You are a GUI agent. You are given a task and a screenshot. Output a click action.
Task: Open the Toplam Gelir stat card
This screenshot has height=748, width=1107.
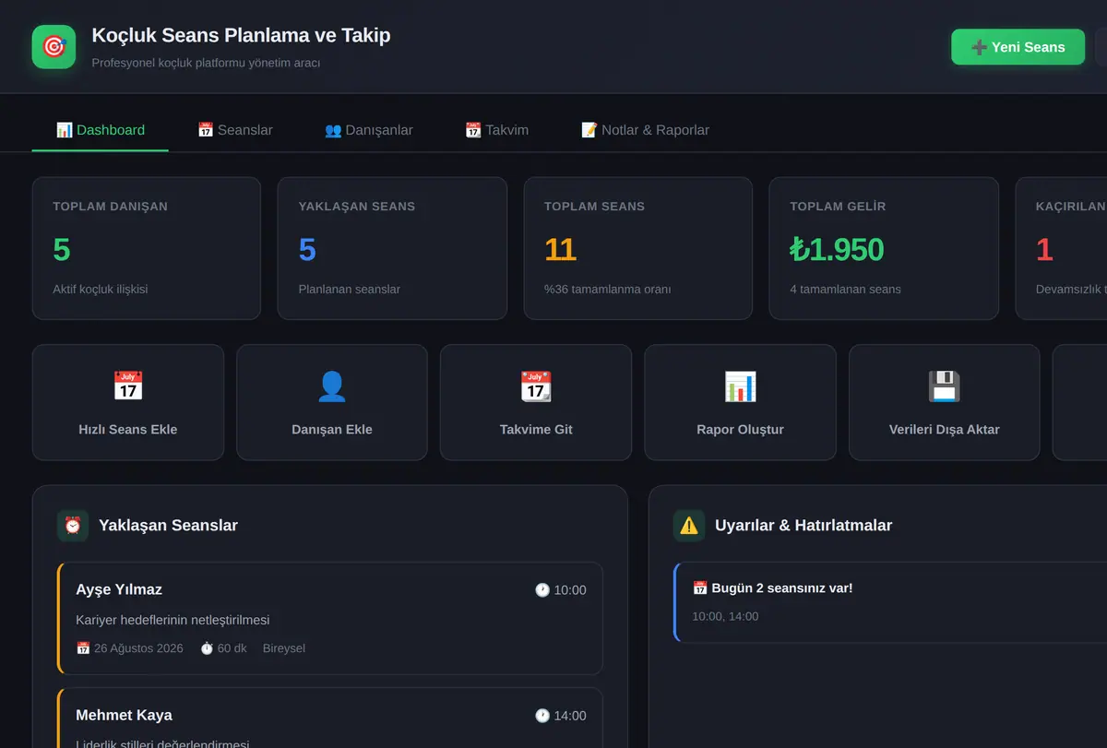[x=884, y=248]
